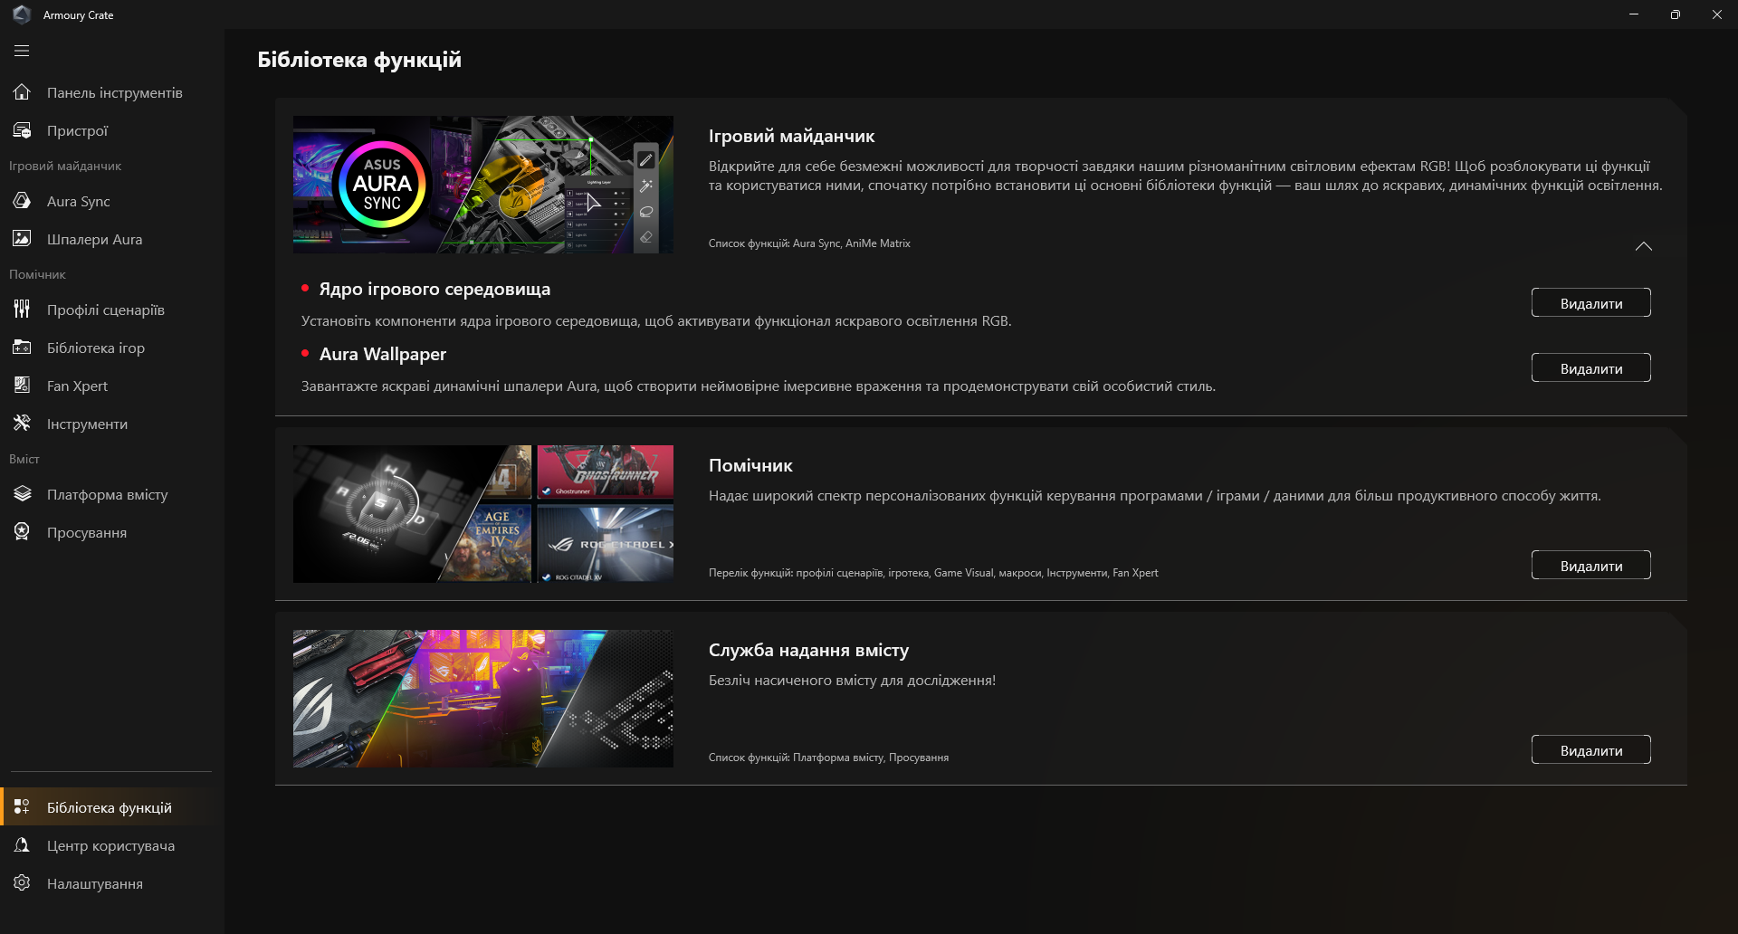Screen dimensions: 1738x934
Task: Click Видалити for Служба надання вмісту
Action: click(x=1590, y=750)
